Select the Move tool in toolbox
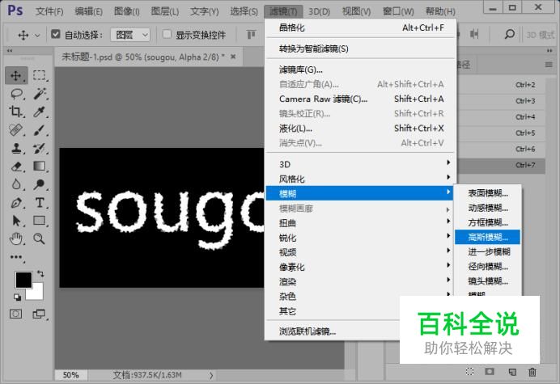 [16, 76]
